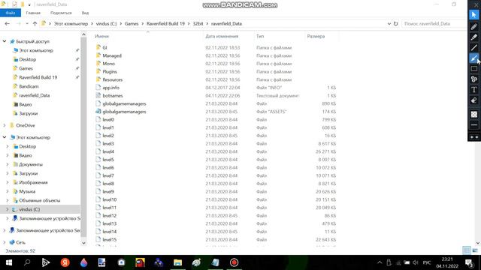Viewport: 481px width, 270px height.
Task: Open the Resources folder
Action: click(x=112, y=79)
